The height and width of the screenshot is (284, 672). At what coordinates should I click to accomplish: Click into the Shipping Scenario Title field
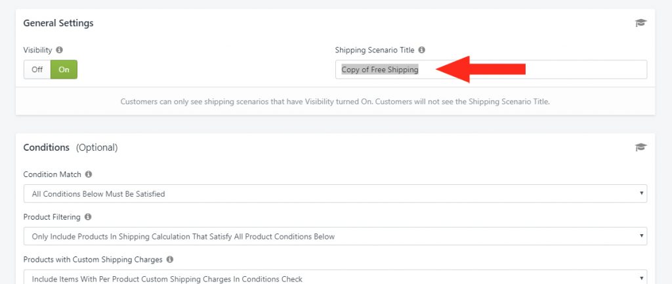[491, 70]
